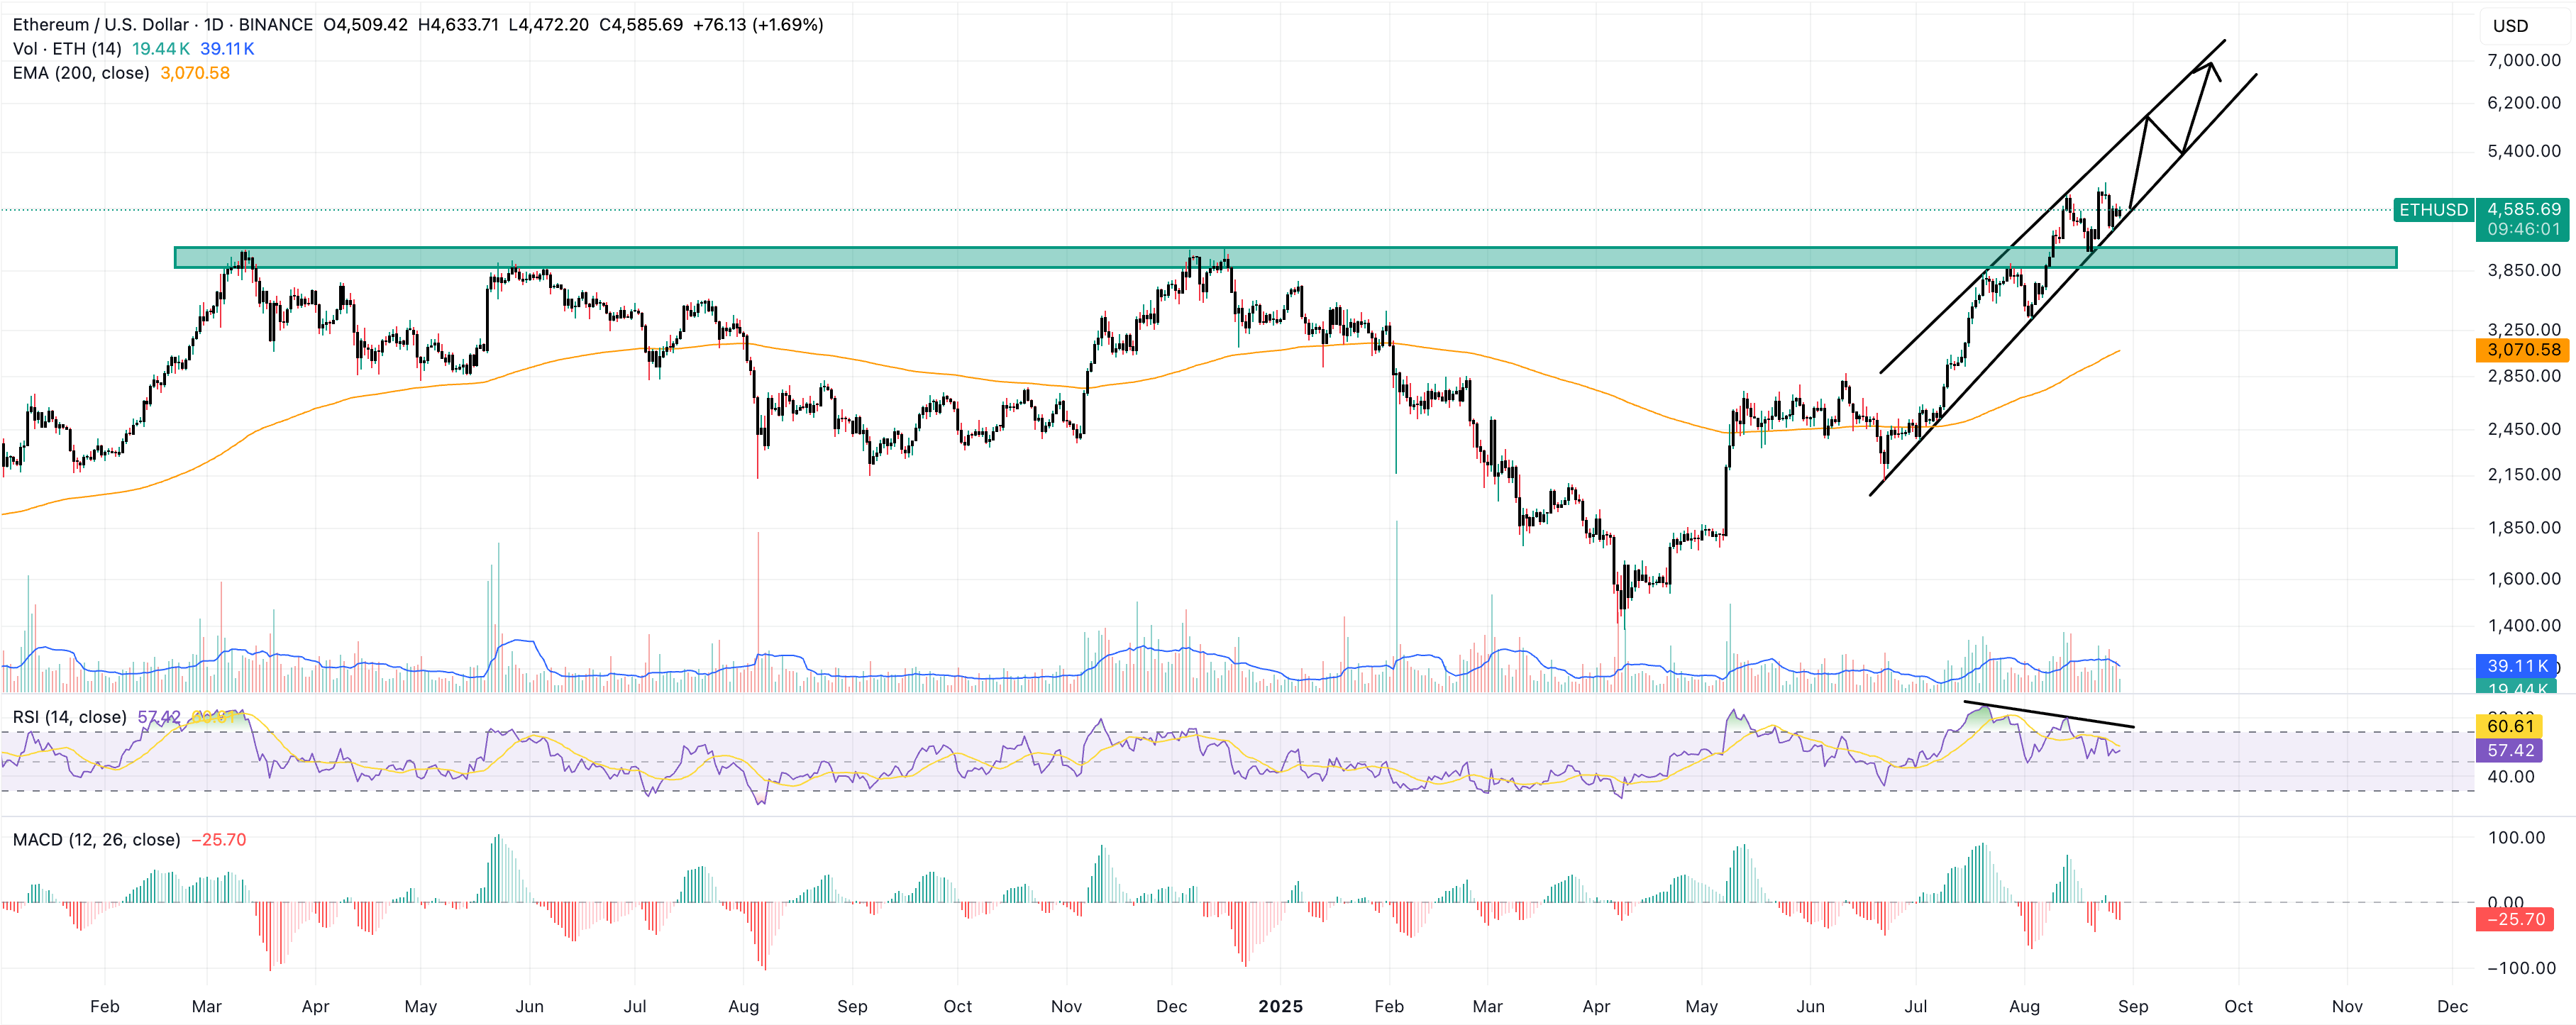This screenshot has height=1025, width=2576.
Task: Click the 09:46:01 bar countdown timer
Action: pyautogui.click(x=2523, y=229)
